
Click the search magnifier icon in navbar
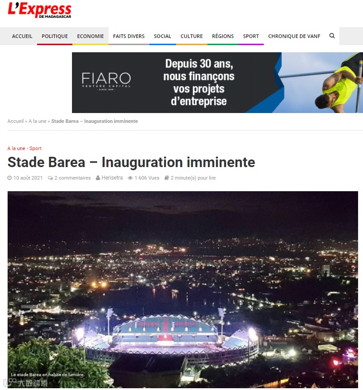[332, 36]
